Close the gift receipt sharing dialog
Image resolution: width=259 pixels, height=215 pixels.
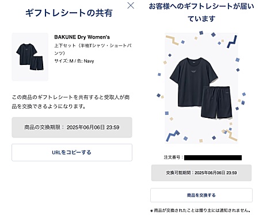click(131, 5)
